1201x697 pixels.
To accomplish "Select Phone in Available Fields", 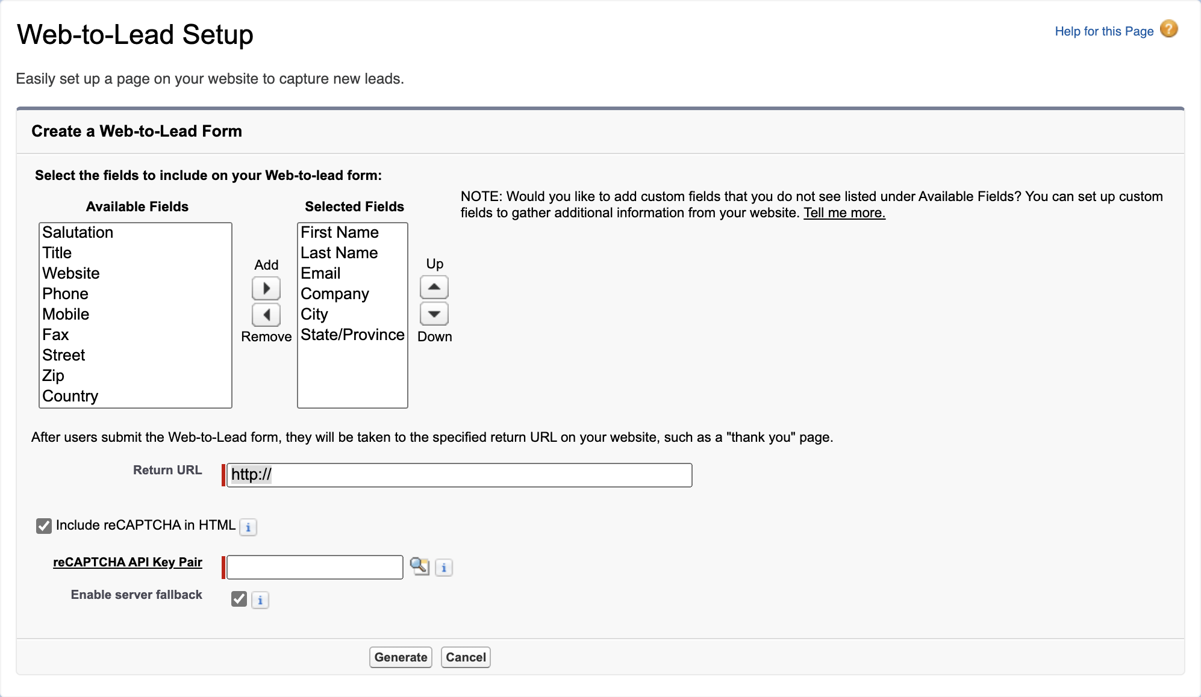I will click(136, 294).
